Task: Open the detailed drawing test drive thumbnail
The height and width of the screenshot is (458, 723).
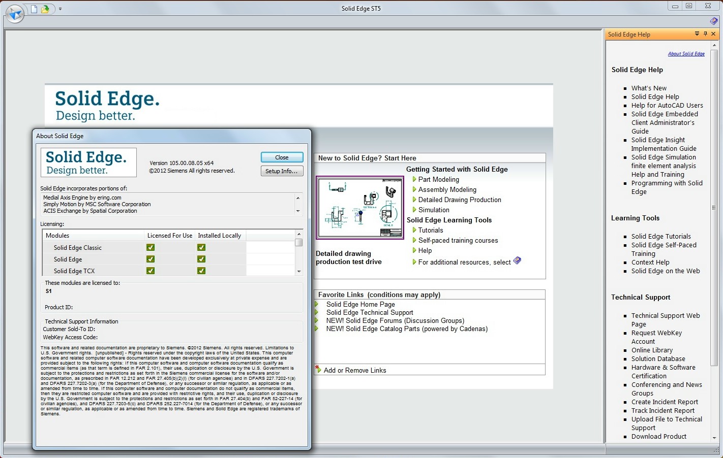Action: coord(359,207)
